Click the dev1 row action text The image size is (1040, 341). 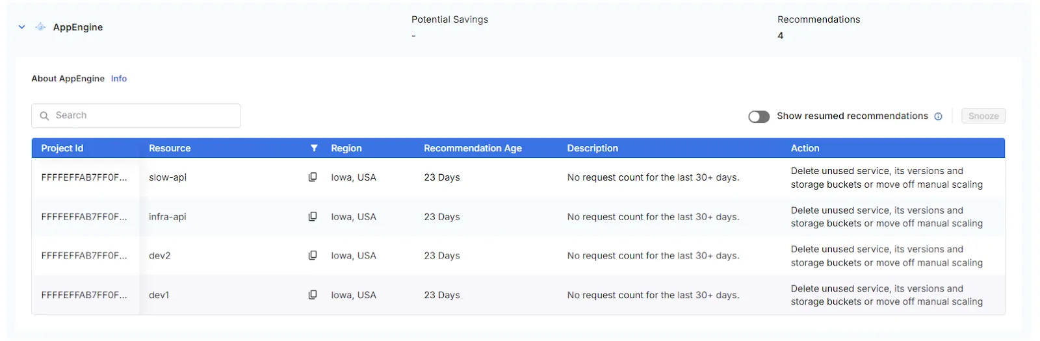886,295
